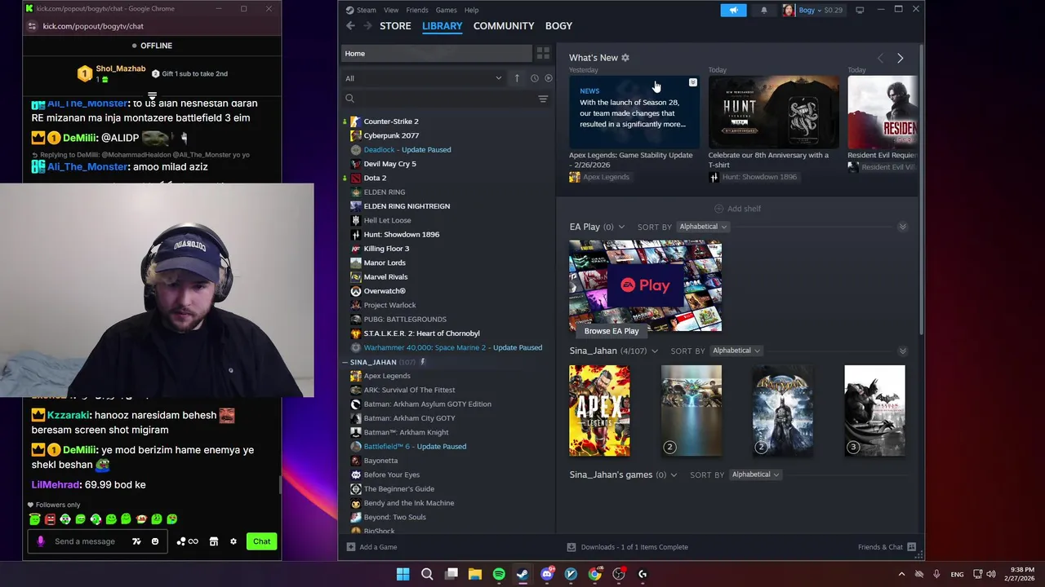Open Friends & Chat icon

click(911, 547)
